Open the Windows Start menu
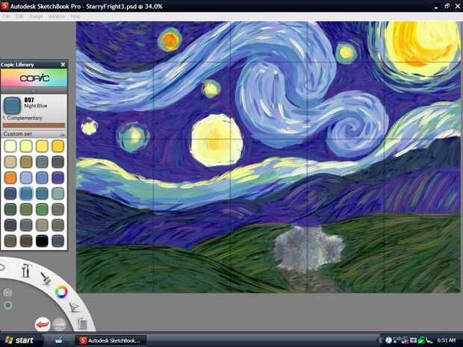This screenshot has width=463, height=347. tap(19, 340)
